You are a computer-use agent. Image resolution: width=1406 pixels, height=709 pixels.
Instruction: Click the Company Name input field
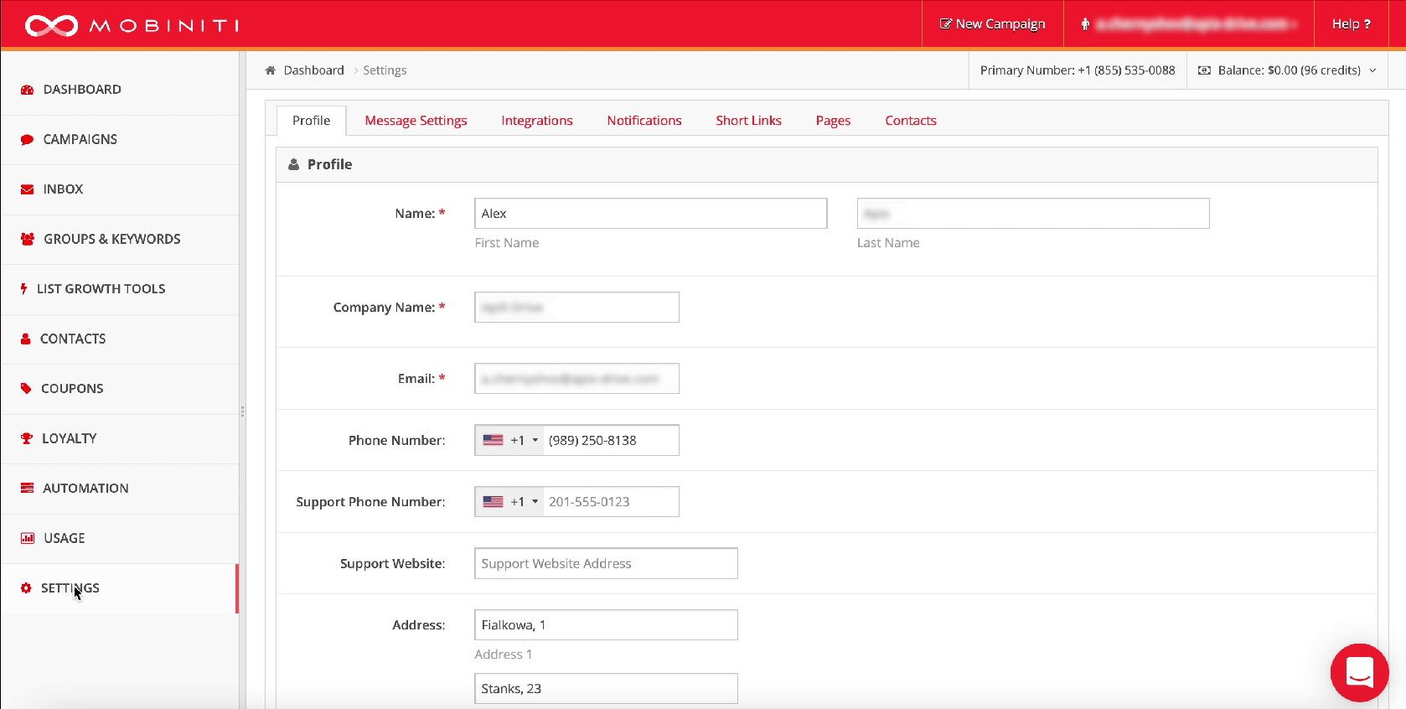click(x=576, y=308)
